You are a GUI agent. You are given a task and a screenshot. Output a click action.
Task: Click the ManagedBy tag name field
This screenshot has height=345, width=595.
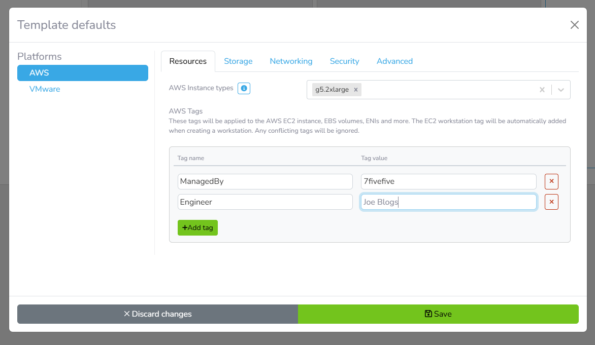coord(265,181)
